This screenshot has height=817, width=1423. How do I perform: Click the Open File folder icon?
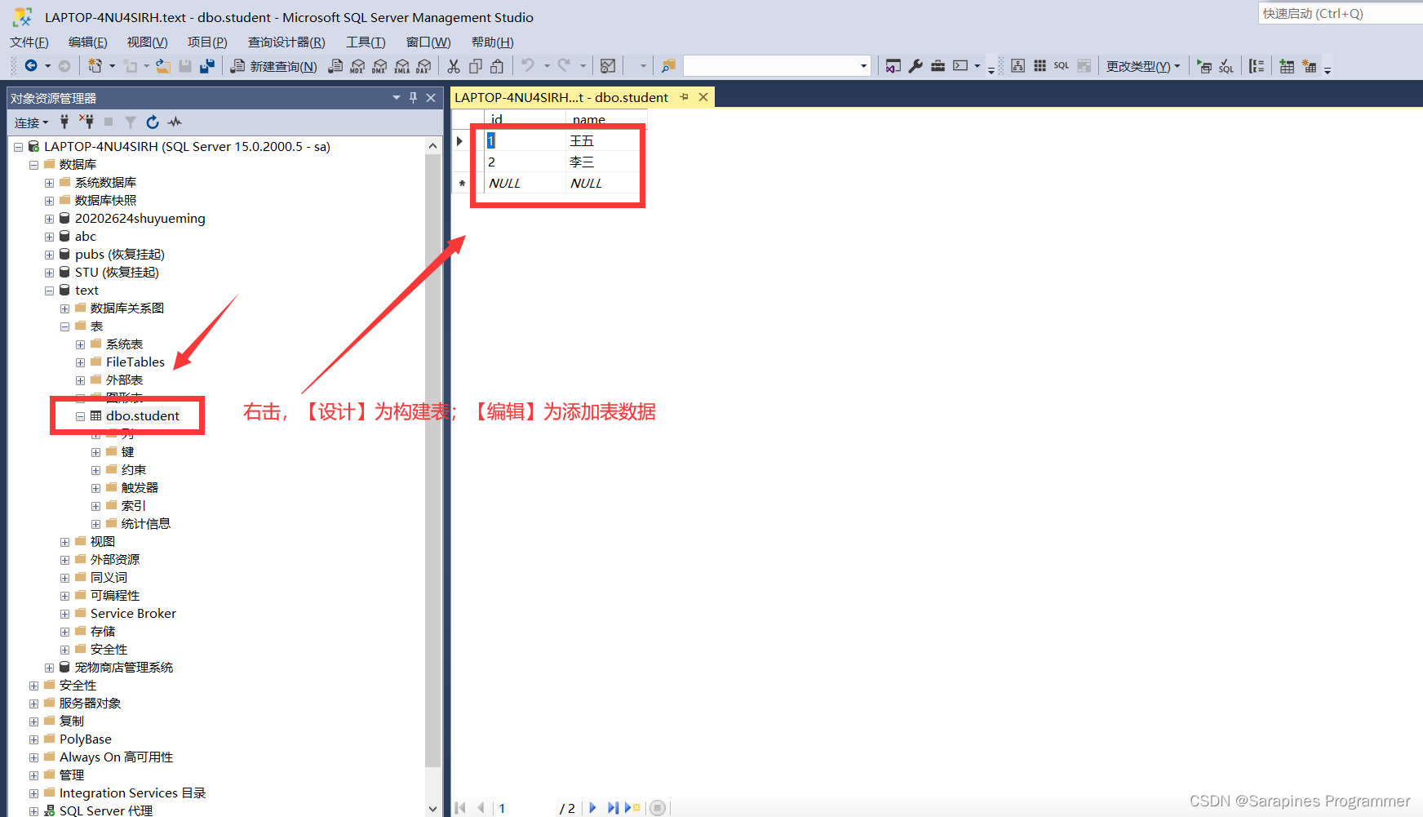(x=163, y=66)
